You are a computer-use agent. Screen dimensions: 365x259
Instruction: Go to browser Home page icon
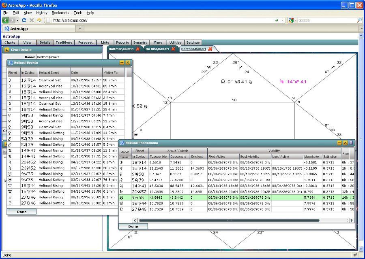click(x=39, y=20)
